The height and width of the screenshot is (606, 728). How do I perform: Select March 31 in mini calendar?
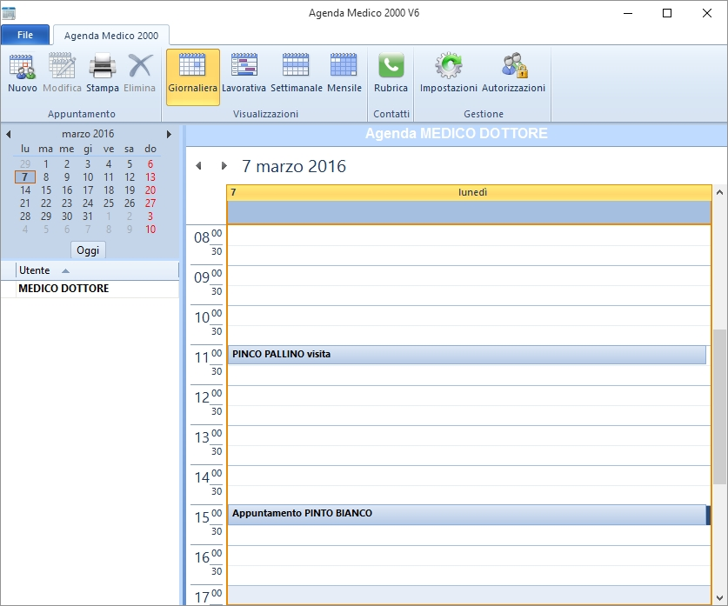(88, 216)
